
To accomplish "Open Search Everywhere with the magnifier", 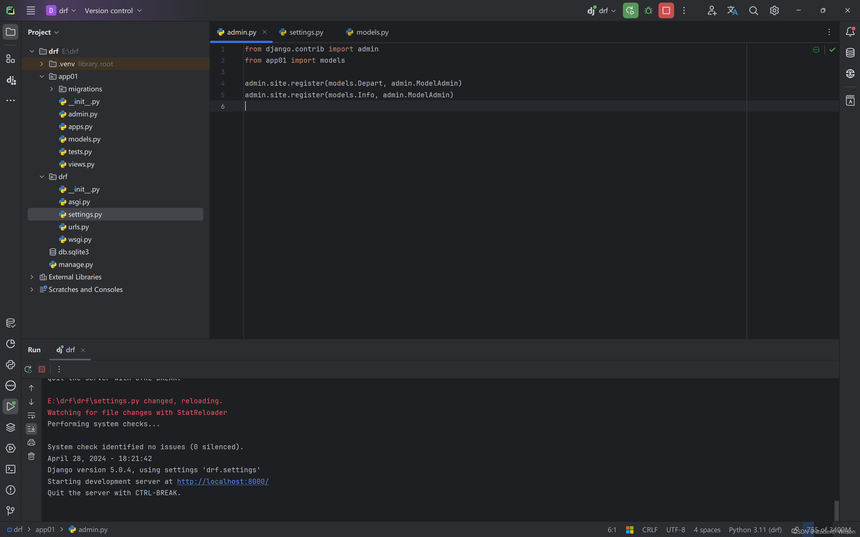I will (x=753, y=10).
